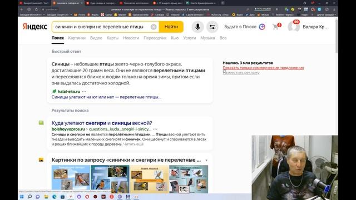Open 'Синицы улетают на юг или нет' link

106,97
